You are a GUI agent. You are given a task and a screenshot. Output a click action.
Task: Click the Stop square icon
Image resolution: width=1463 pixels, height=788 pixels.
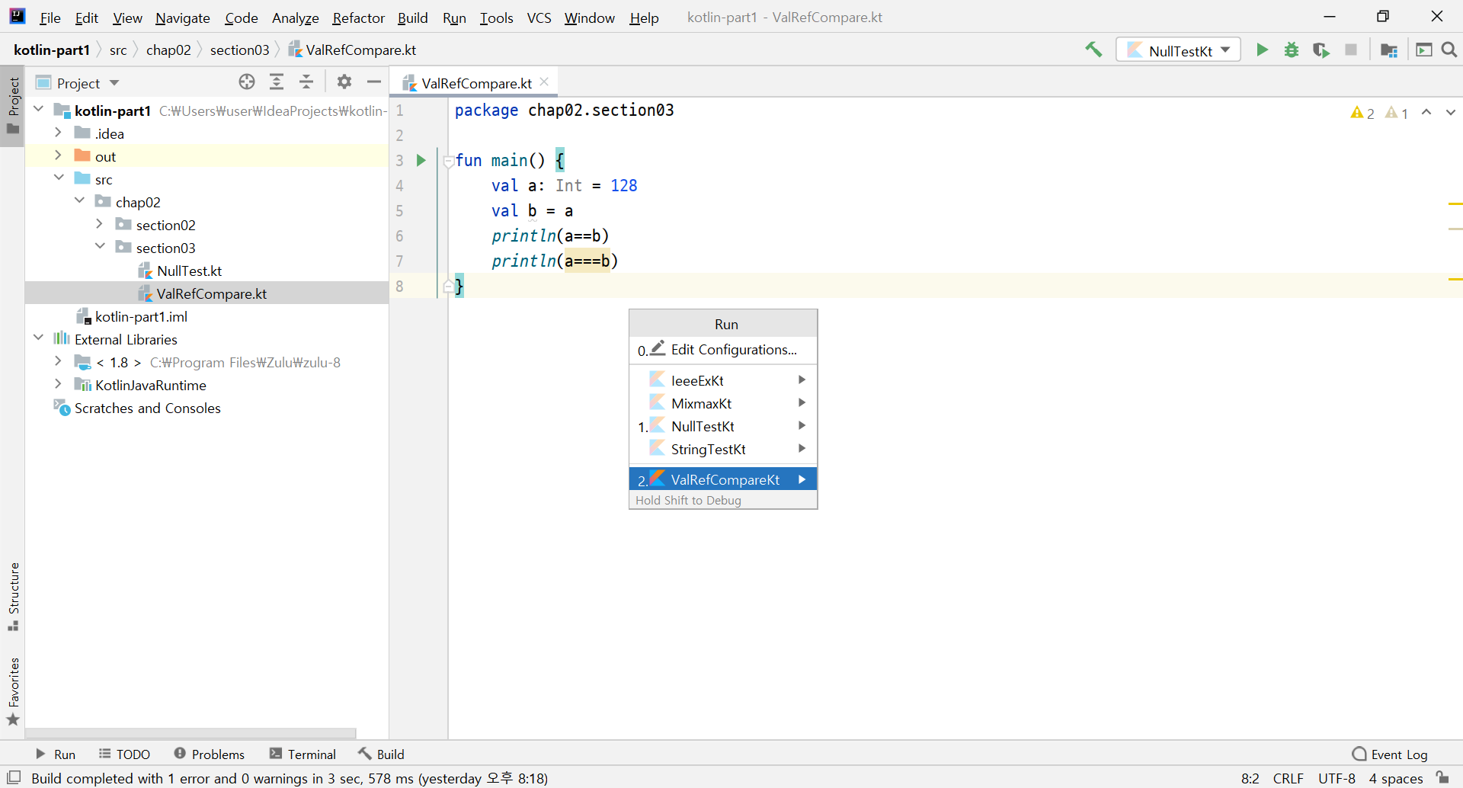point(1351,50)
